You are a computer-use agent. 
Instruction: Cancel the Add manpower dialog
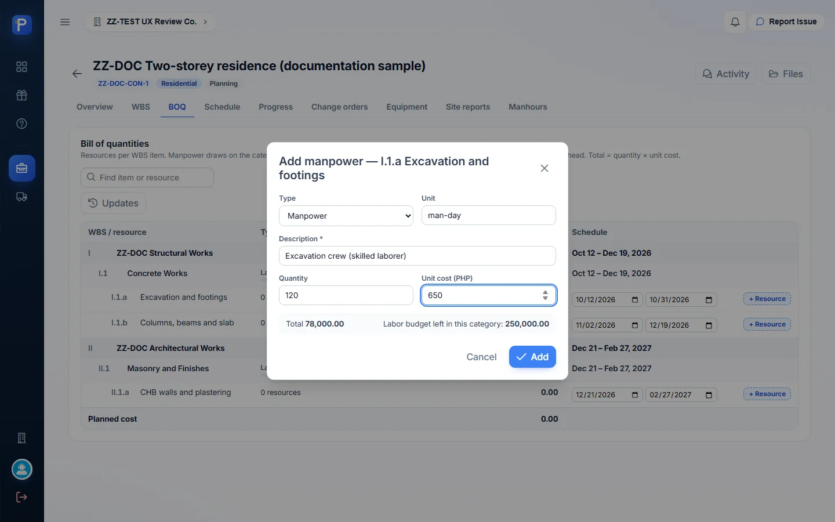481,357
